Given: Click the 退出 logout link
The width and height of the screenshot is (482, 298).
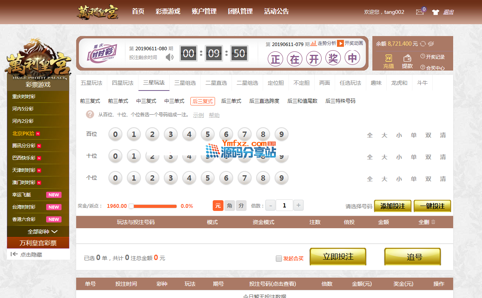Looking at the screenshot, I should click(448, 12).
